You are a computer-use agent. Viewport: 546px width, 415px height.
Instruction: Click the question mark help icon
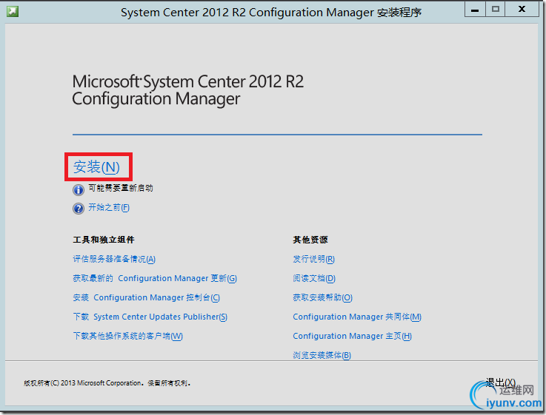(79, 209)
